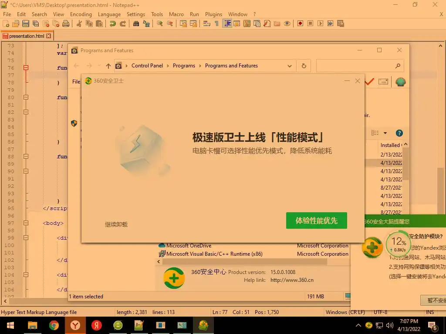
Task: Open the view options dropdown arrow
Action: (385, 133)
